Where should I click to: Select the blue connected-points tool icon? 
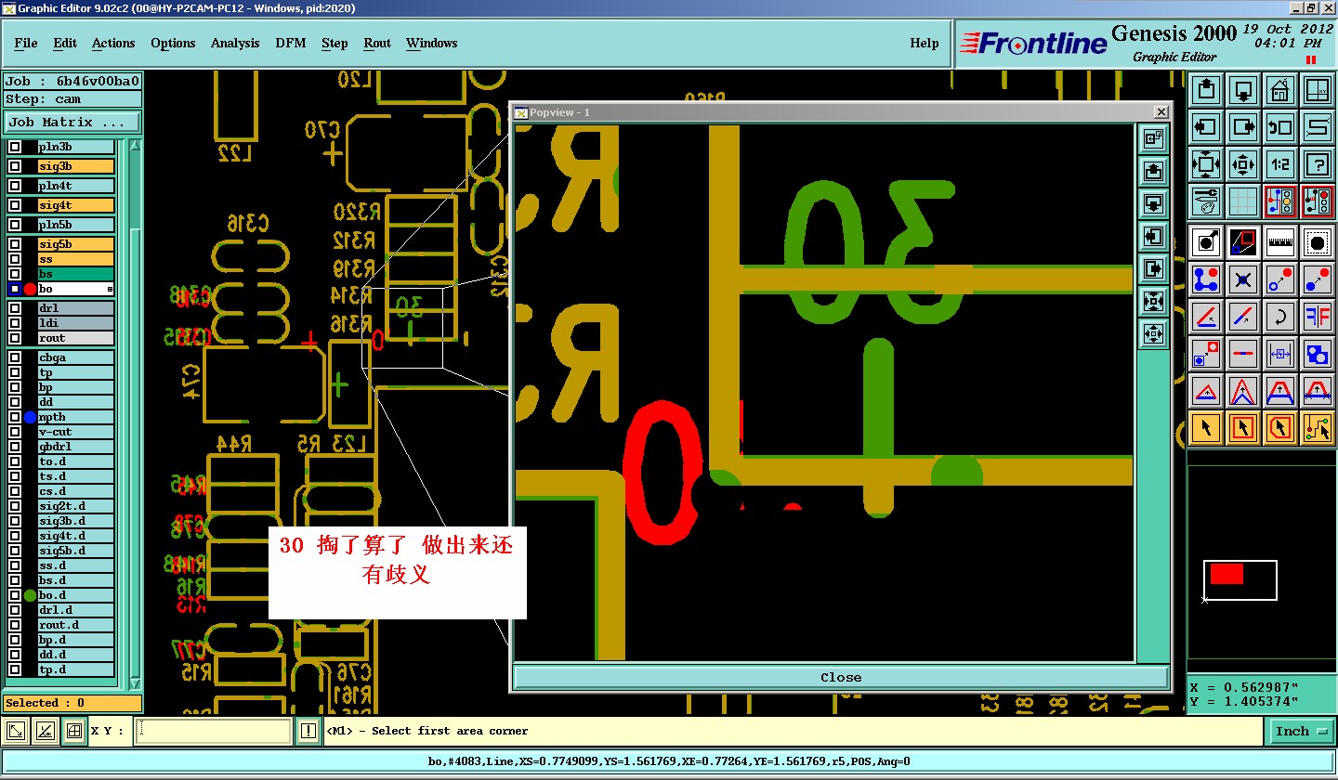point(1206,279)
